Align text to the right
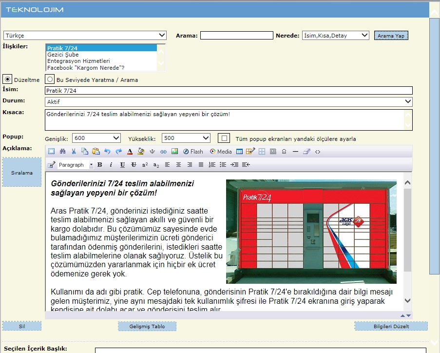The width and height of the screenshot is (440, 353). [x=190, y=165]
